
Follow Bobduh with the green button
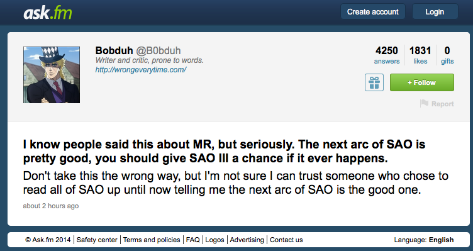pyautogui.click(x=421, y=82)
